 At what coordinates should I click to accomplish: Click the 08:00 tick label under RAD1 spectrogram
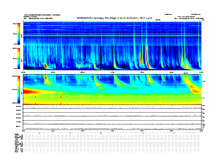click(82, 72)
